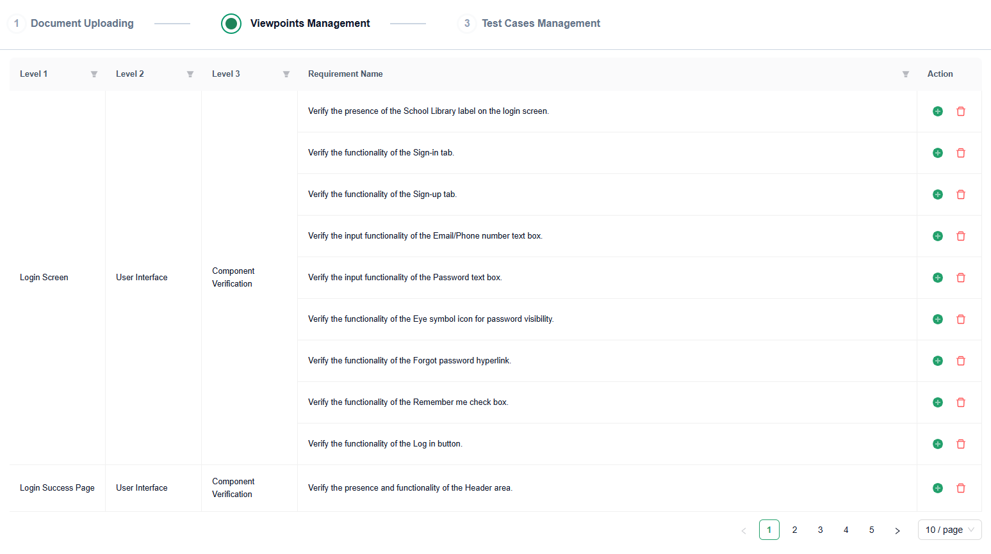The image size is (991, 554).
Task: Delete the Password text box requirement
Action: pos(961,278)
